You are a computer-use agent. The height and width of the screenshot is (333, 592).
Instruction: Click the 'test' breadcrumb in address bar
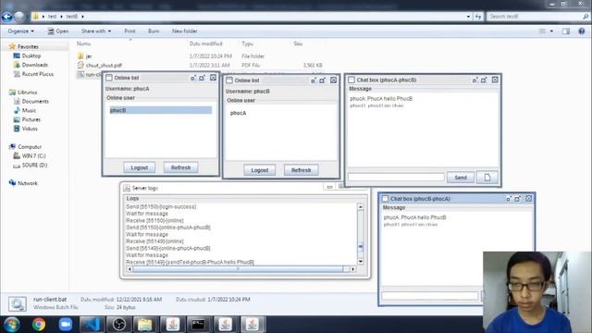52,17
